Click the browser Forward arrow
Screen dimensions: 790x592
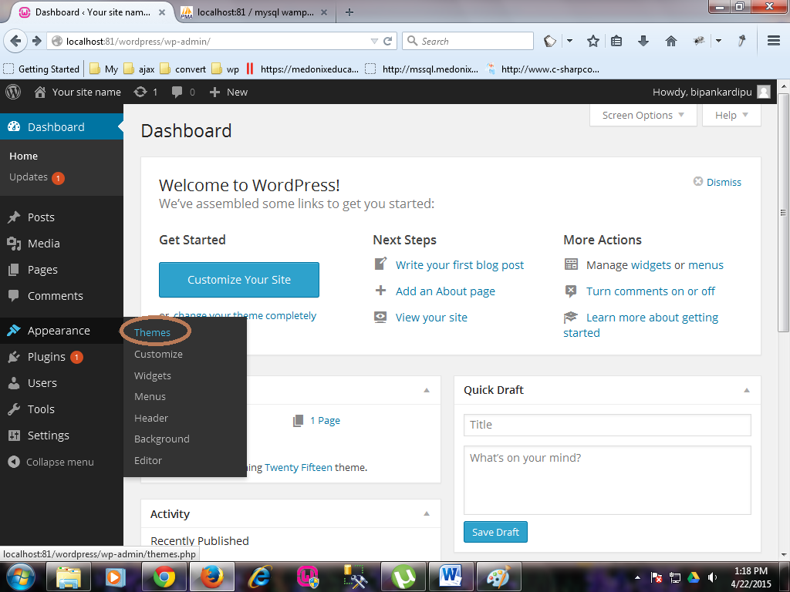(36, 41)
